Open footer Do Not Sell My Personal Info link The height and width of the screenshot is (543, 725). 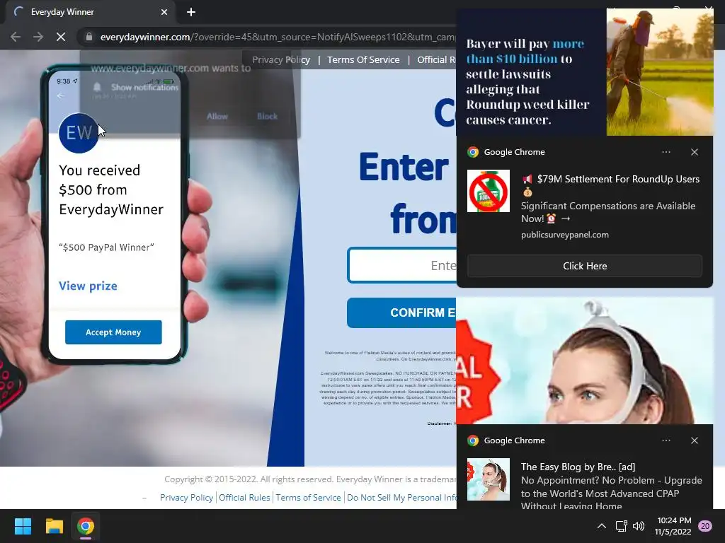tap(401, 497)
